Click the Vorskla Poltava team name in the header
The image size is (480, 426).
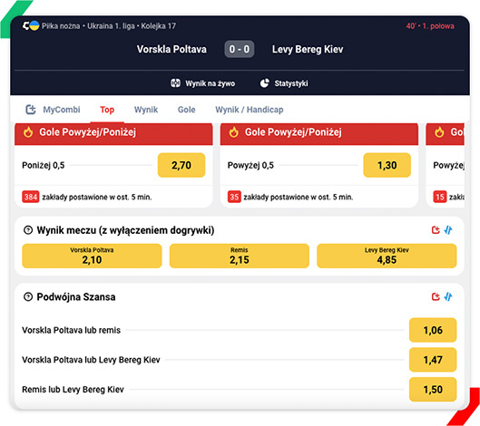pos(171,49)
